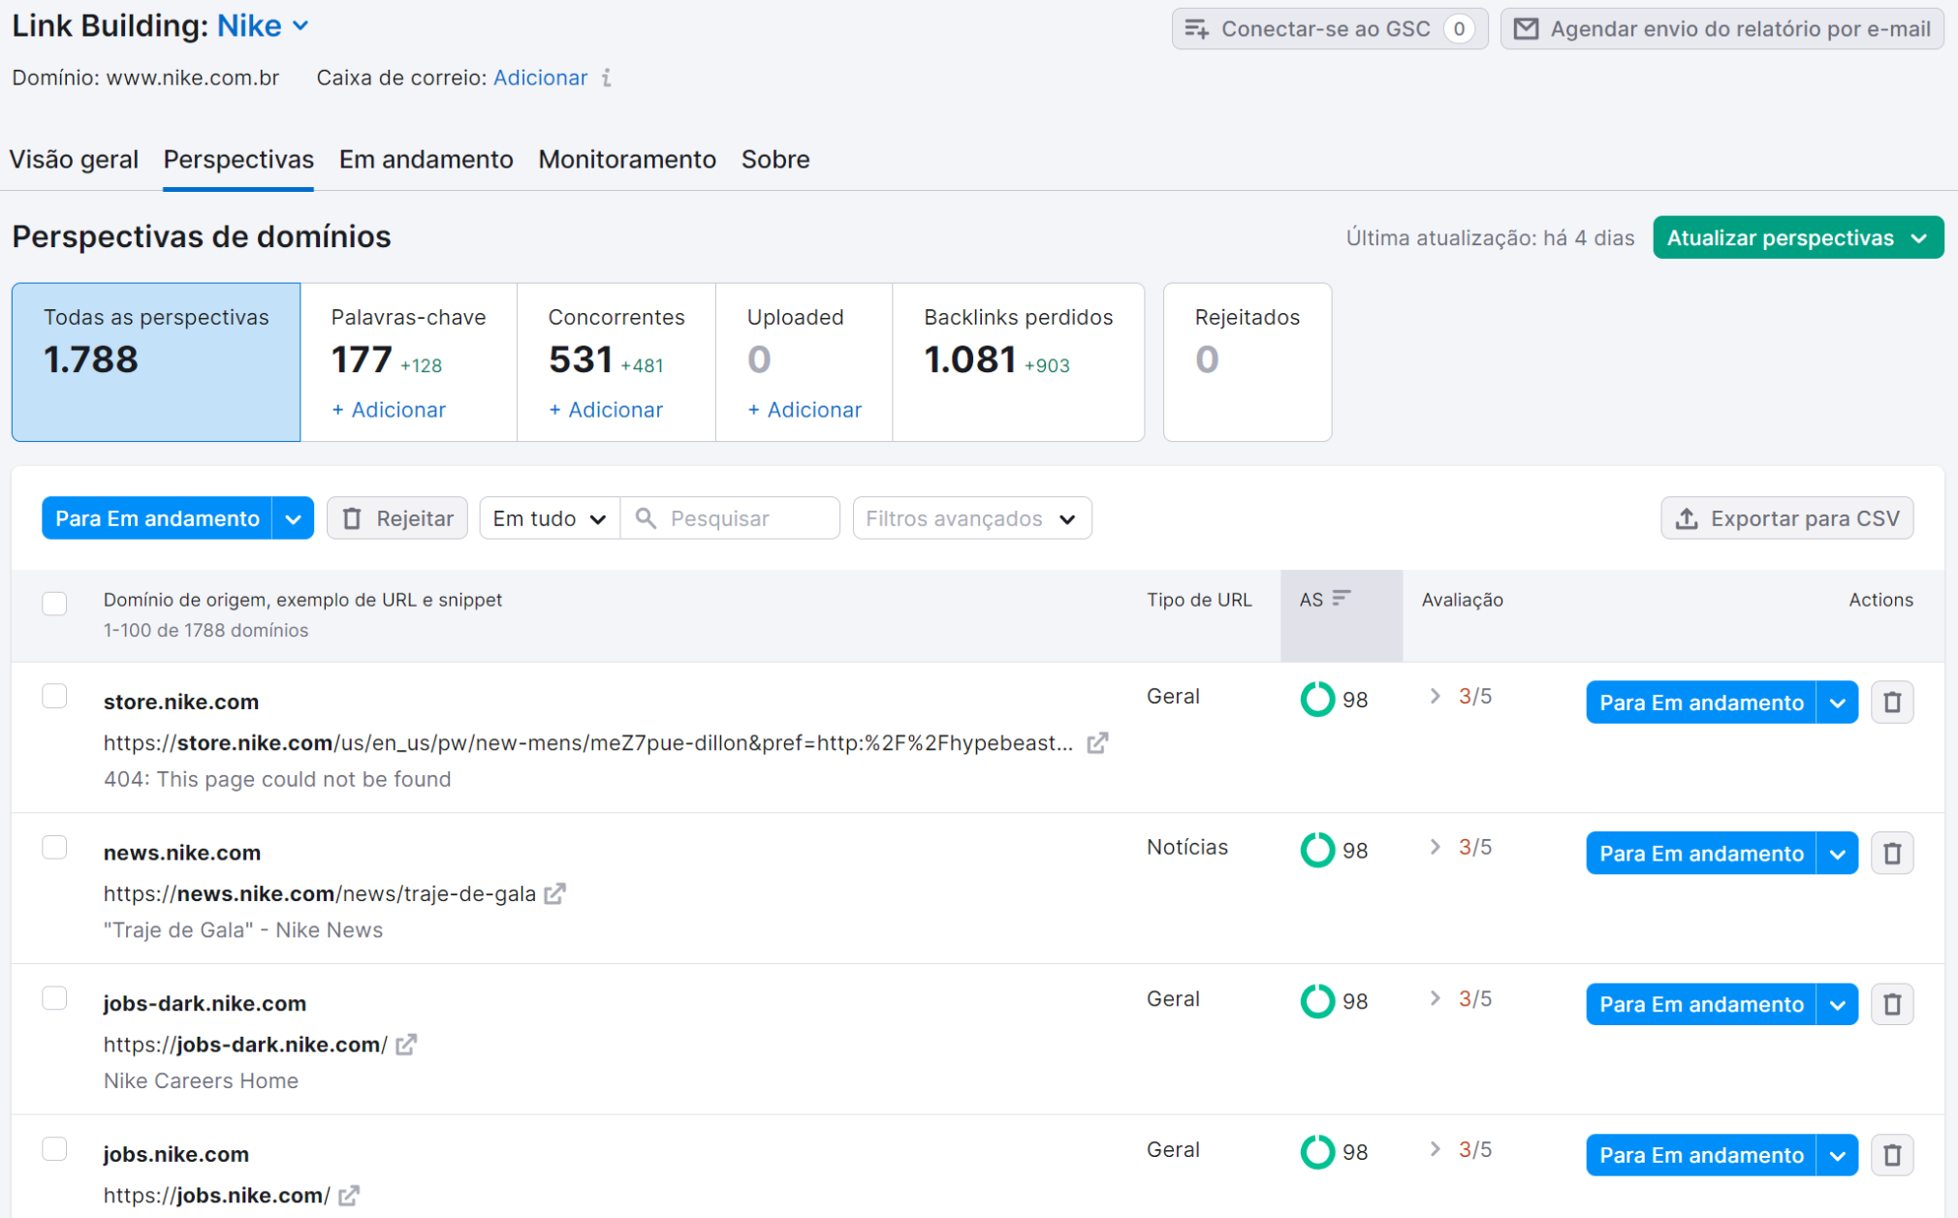The width and height of the screenshot is (1958, 1218).
Task: Move jobs.nike.com to Em andamento
Action: tap(1701, 1155)
